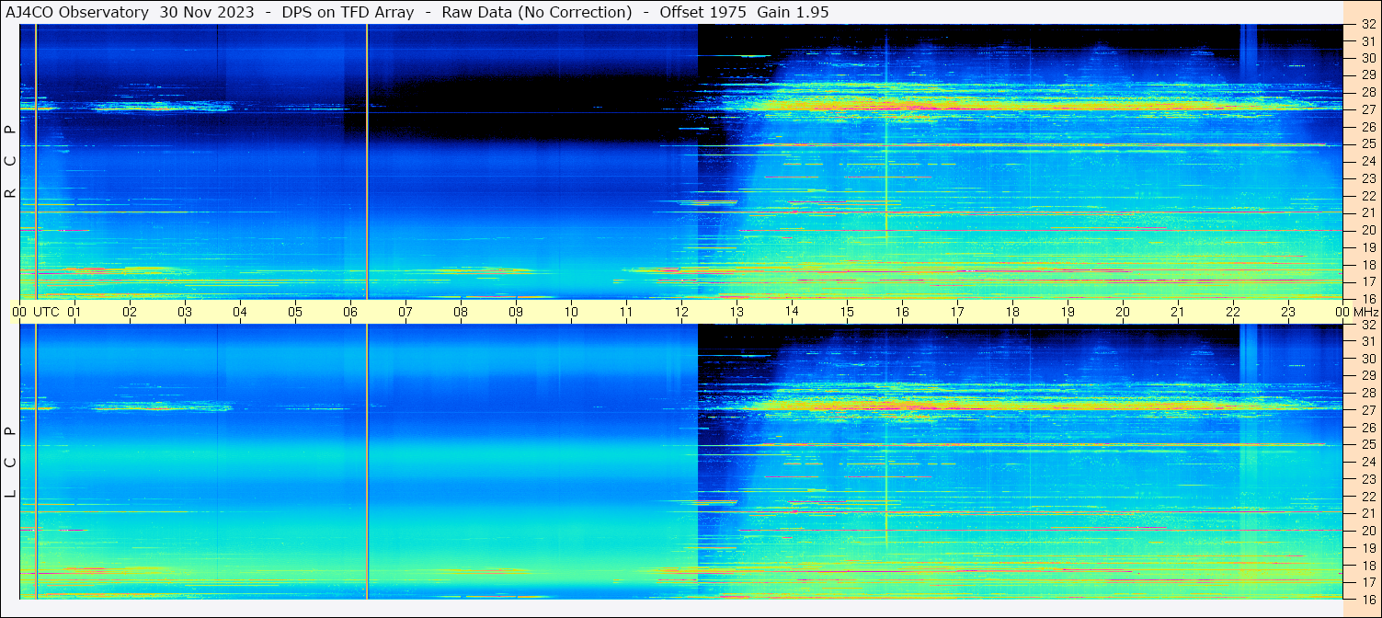Select the 18 hour mark on the time axis
The image size is (1382, 618).
(1012, 312)
